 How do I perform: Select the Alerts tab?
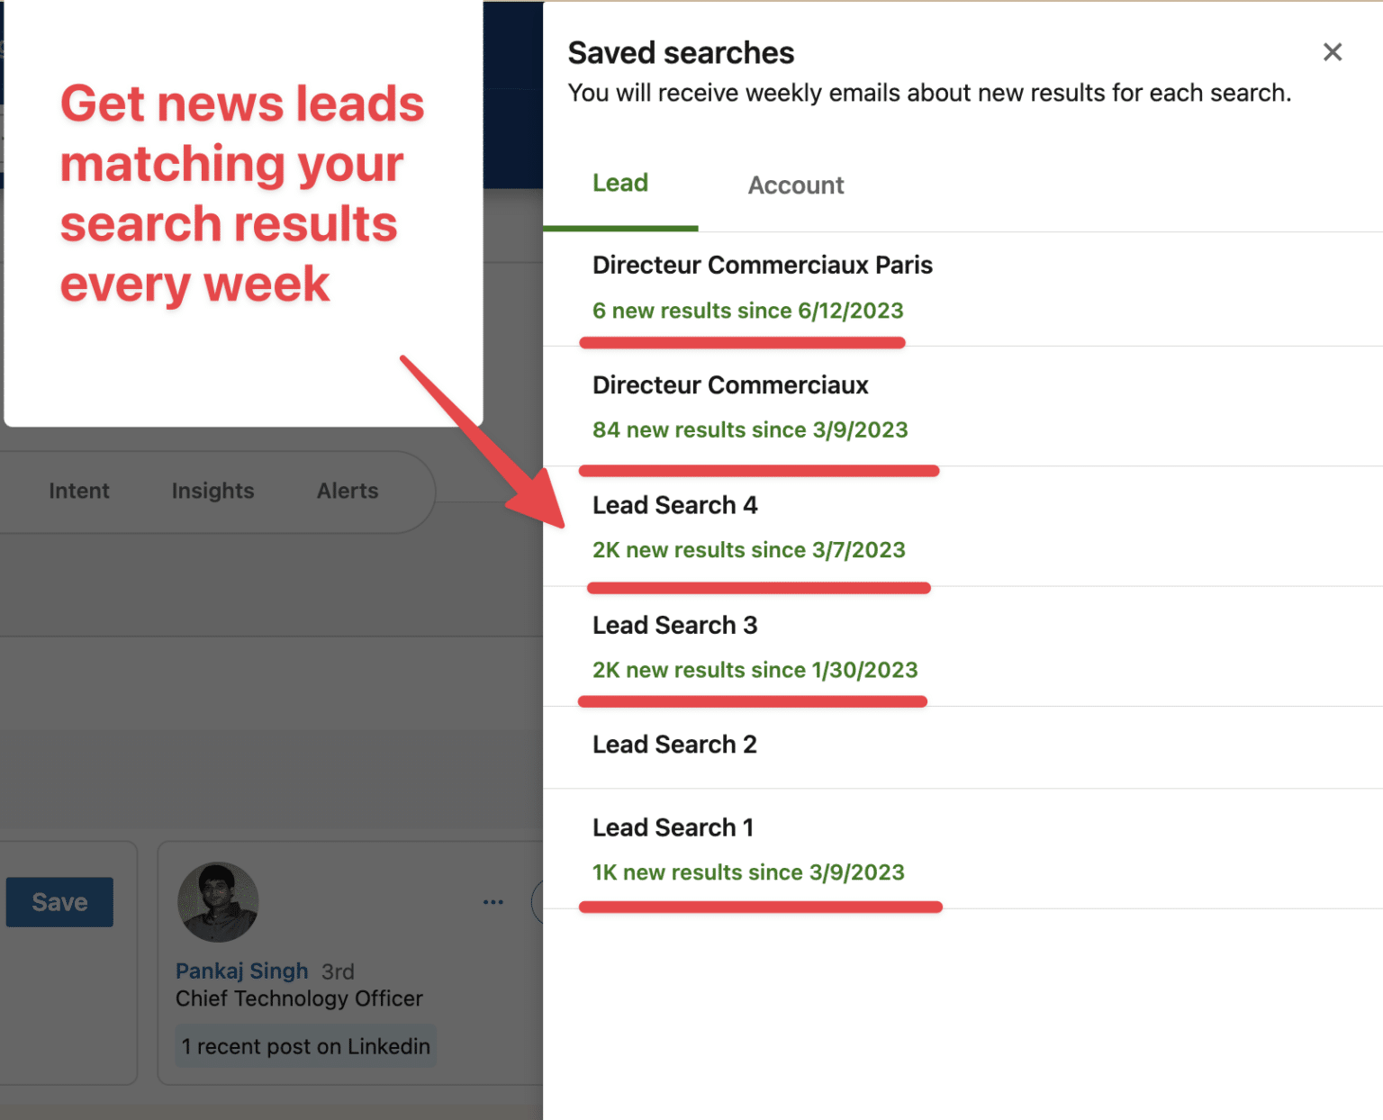coord(348,491)
